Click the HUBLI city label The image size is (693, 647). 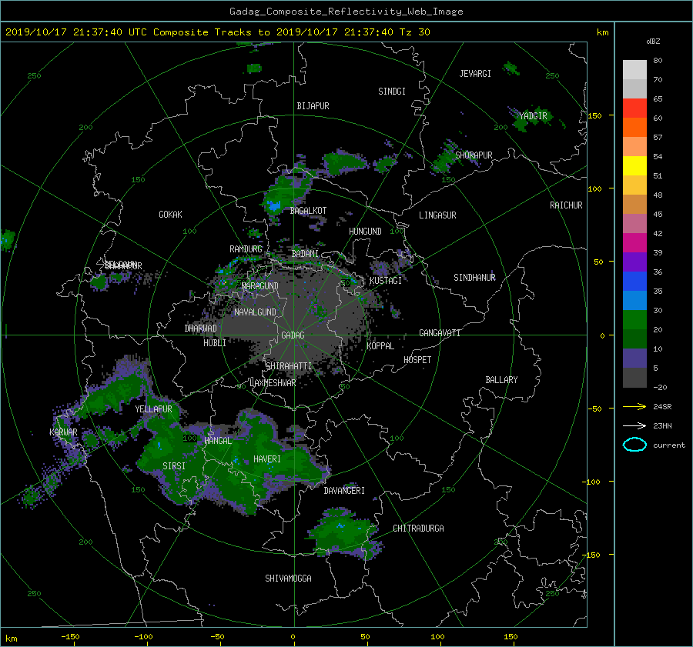(214, 343)
